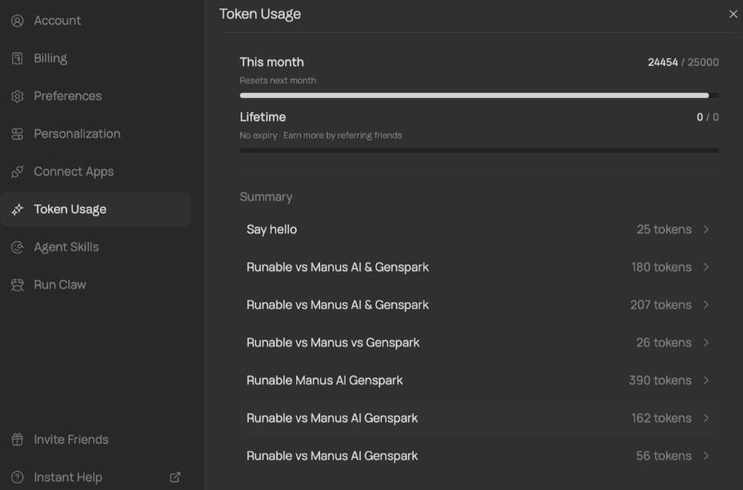743x490 pixels.
Task: Click the Summary heading
Action: [x=266, y=197]
